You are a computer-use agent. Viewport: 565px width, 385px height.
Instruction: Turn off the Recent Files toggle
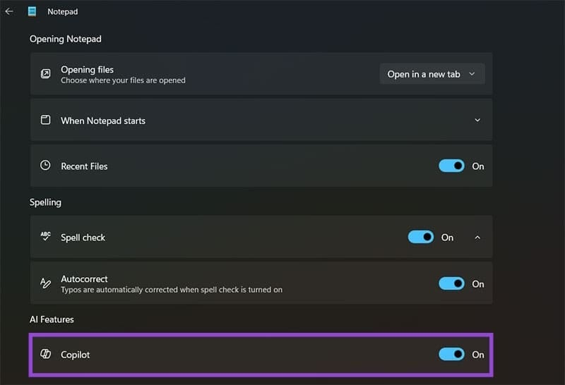451,166
